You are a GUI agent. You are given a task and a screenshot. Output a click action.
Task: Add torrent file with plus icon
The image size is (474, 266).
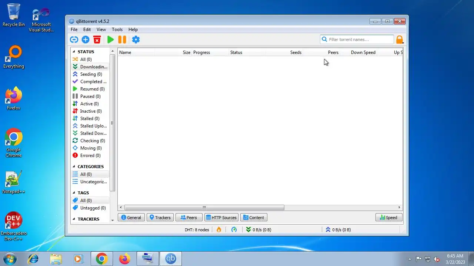point(86,40)
